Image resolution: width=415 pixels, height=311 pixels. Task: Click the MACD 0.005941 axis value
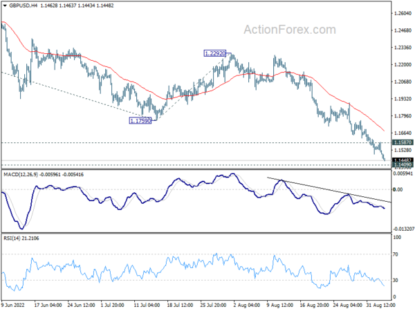click(x=403, y=173)
